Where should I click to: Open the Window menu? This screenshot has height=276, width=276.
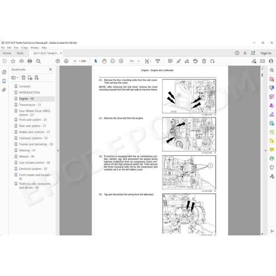pos(35,48)
